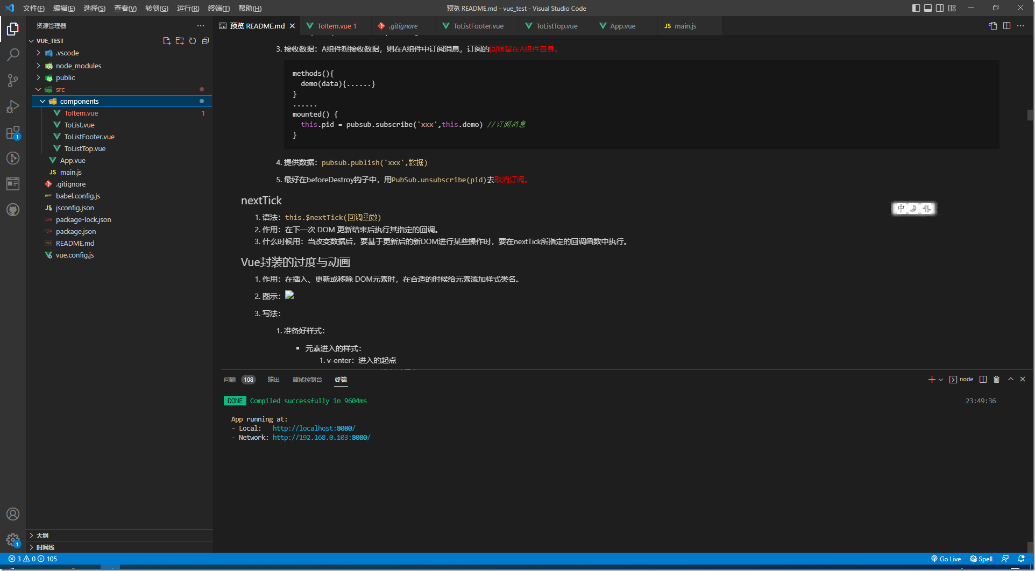Close the terminal panel
Screen dimensions: 1035x571
(x=1023, y=380)
